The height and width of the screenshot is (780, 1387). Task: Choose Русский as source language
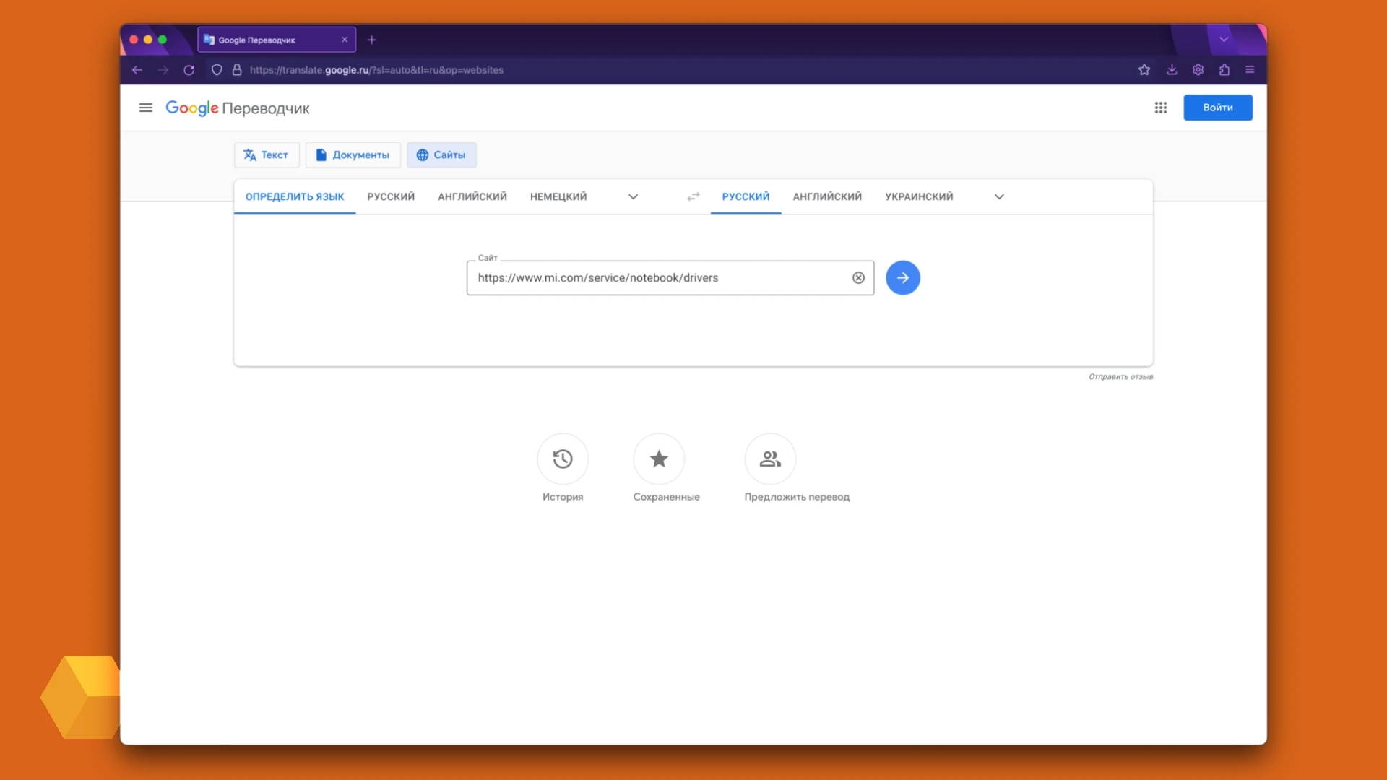click(391, 196)
